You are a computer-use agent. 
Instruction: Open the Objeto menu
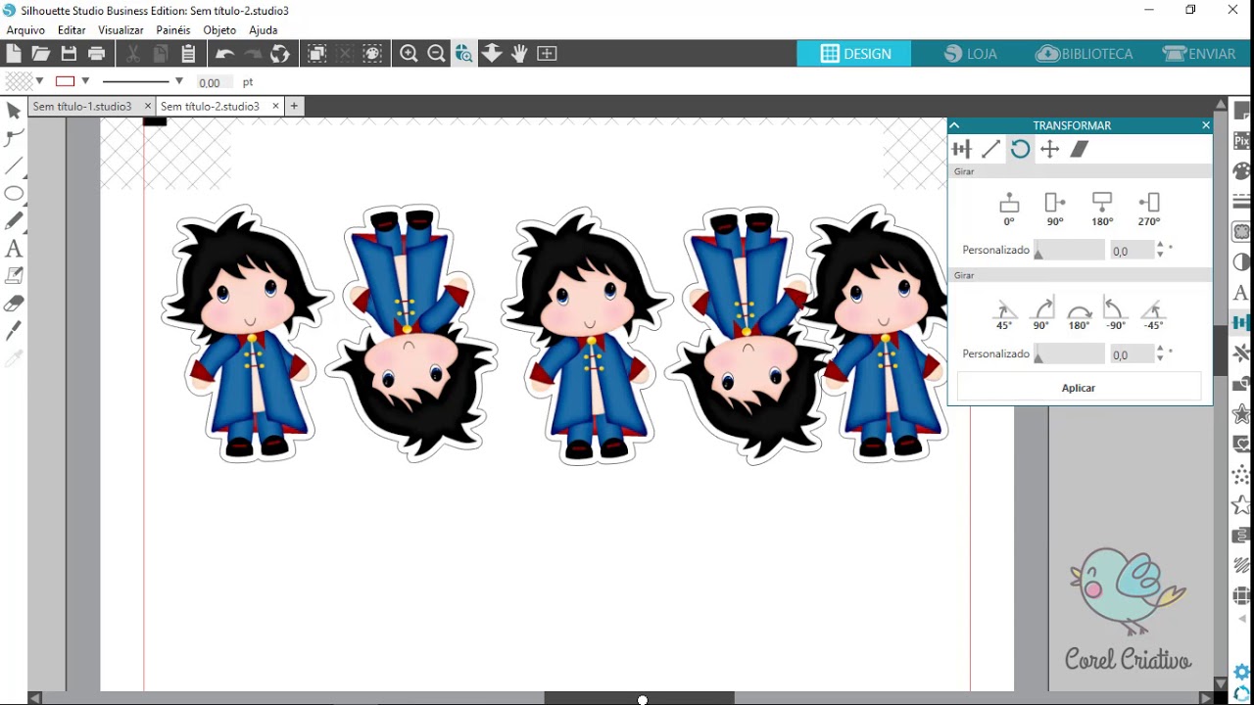coord(219,30)
